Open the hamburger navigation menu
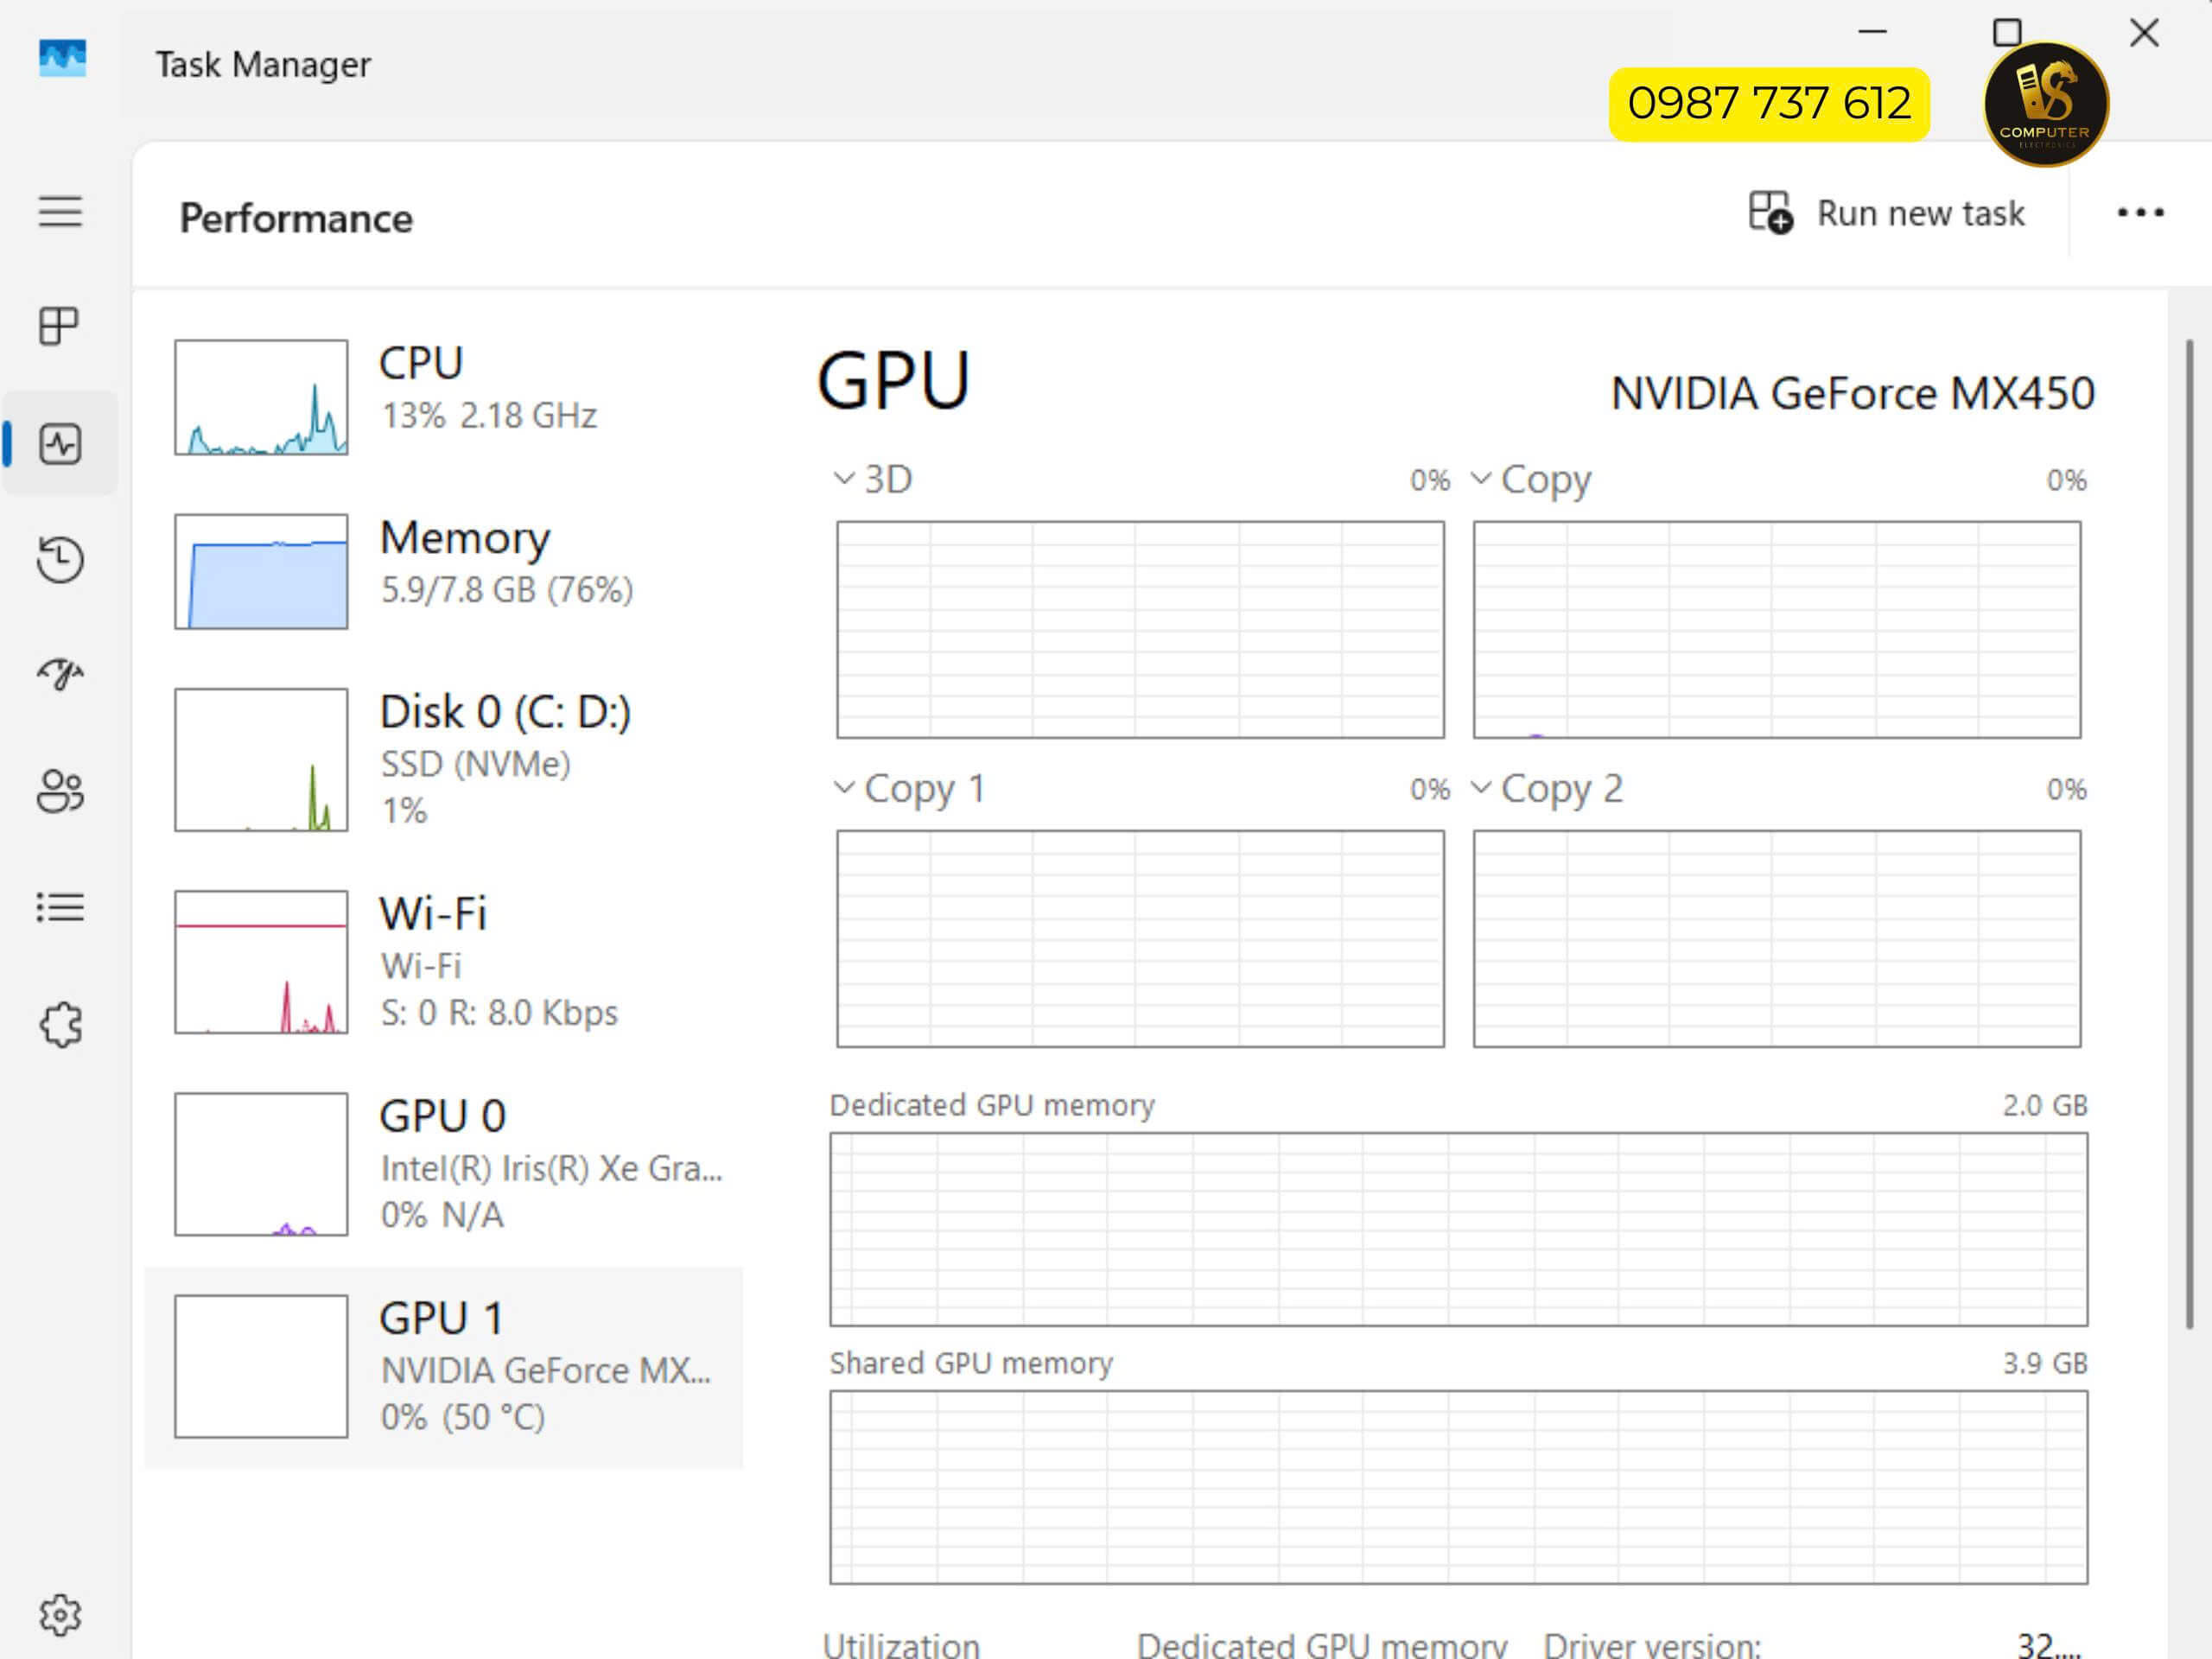 (x=60, y=212)
